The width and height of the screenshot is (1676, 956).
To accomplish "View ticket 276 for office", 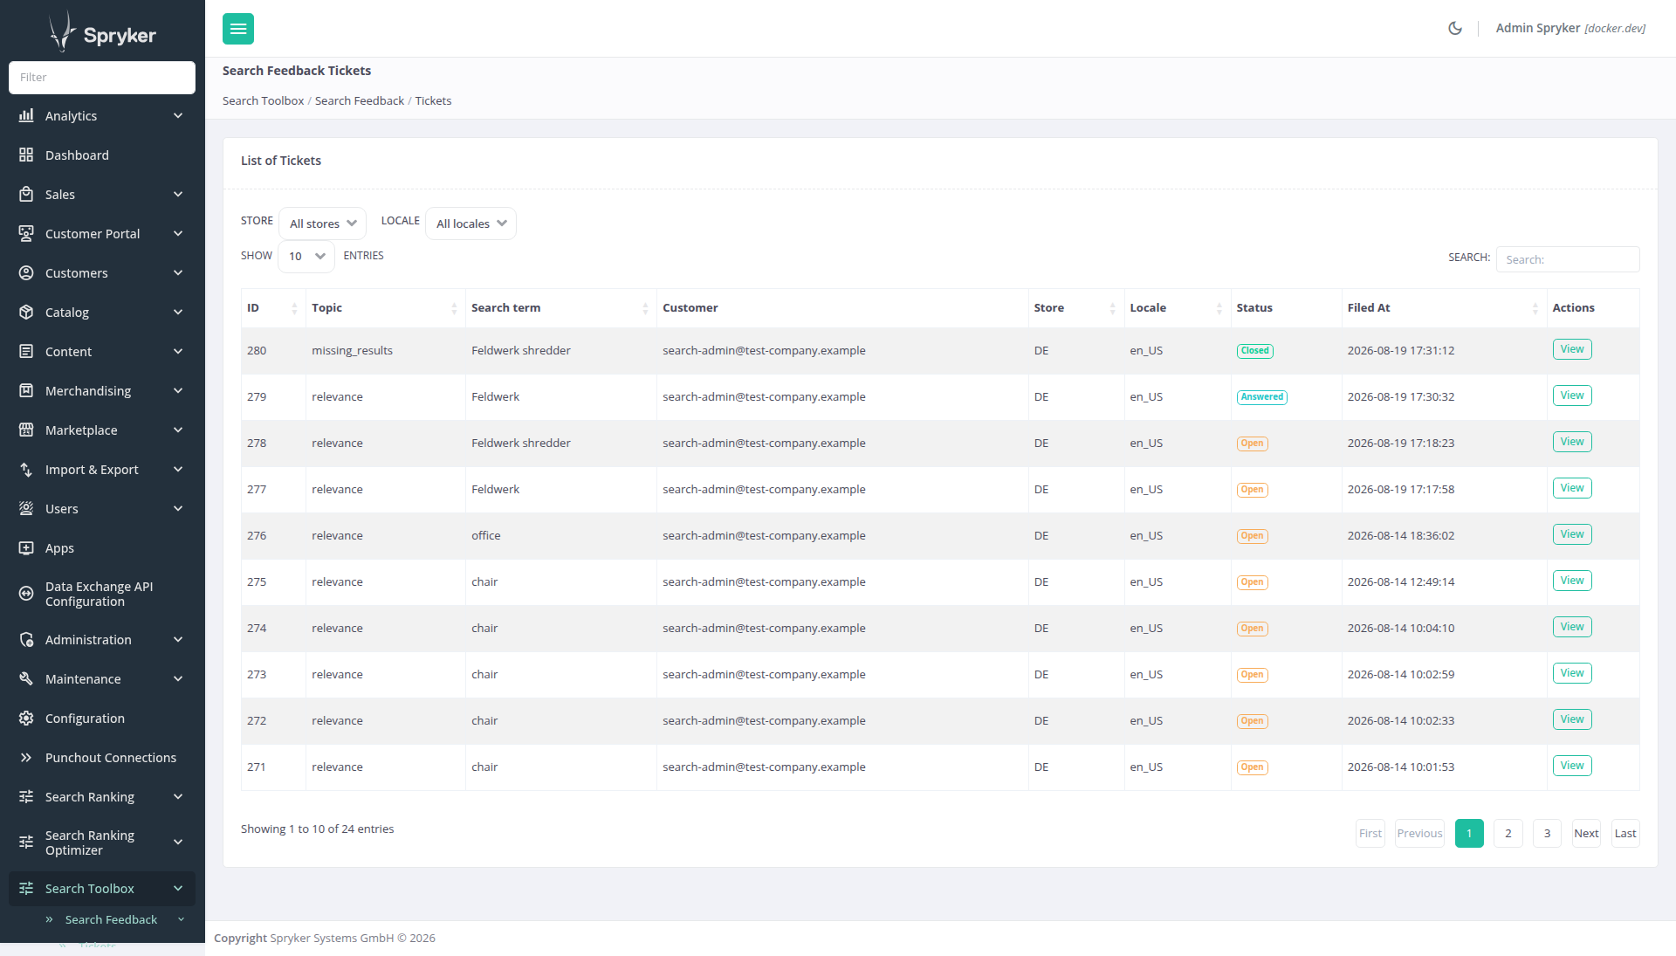I will tap(1572, 534).
